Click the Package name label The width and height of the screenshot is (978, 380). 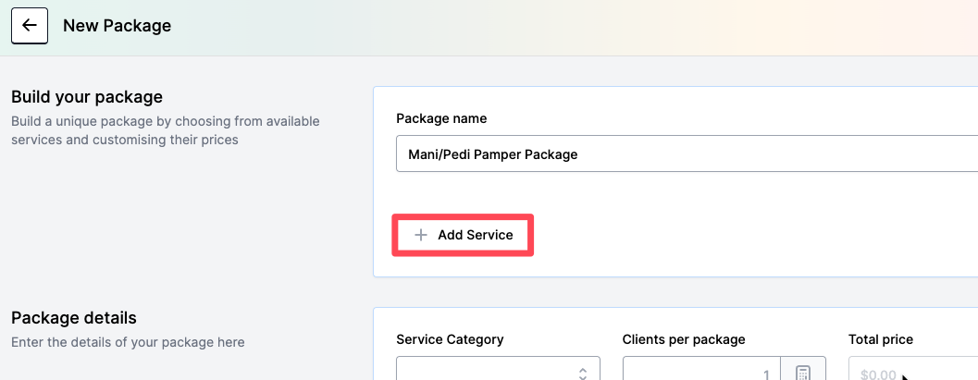point(441,118)
